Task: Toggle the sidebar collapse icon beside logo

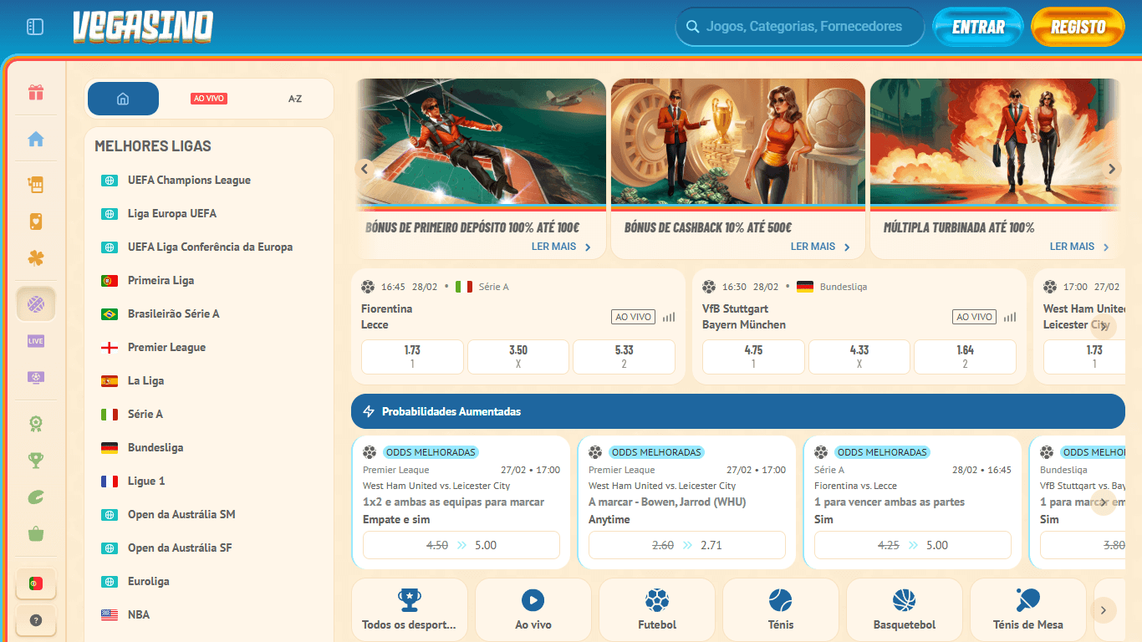Action: pos(35,27)
